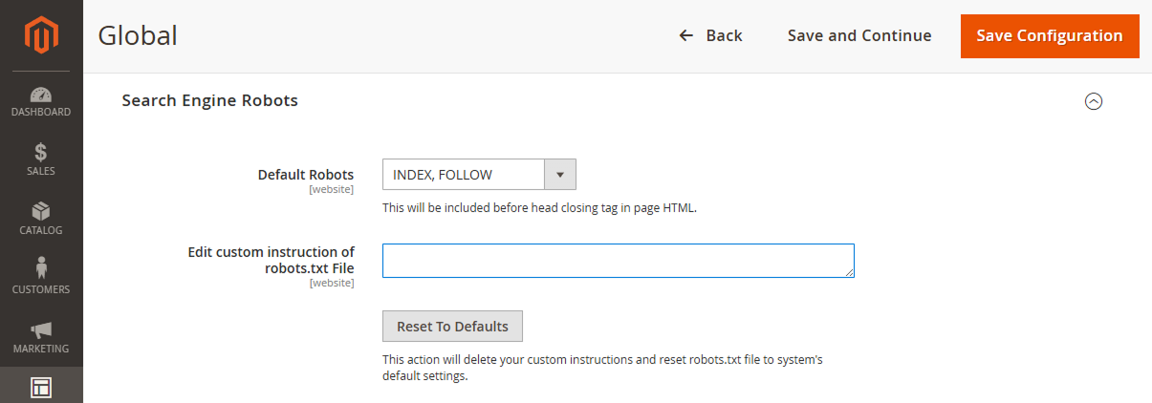Click the reset robots.txt warning note
1152x403 pixels.
point(602,368)
